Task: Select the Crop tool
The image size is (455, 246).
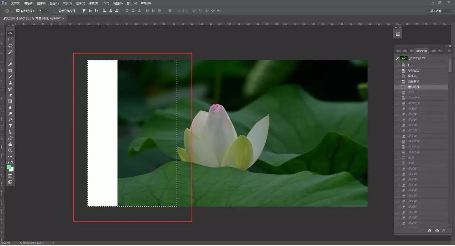Action: (x=10, y=58)
